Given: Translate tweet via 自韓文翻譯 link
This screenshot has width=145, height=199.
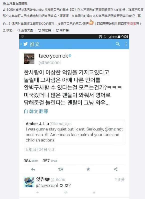Looking at the screenshot, I should 36,111.
